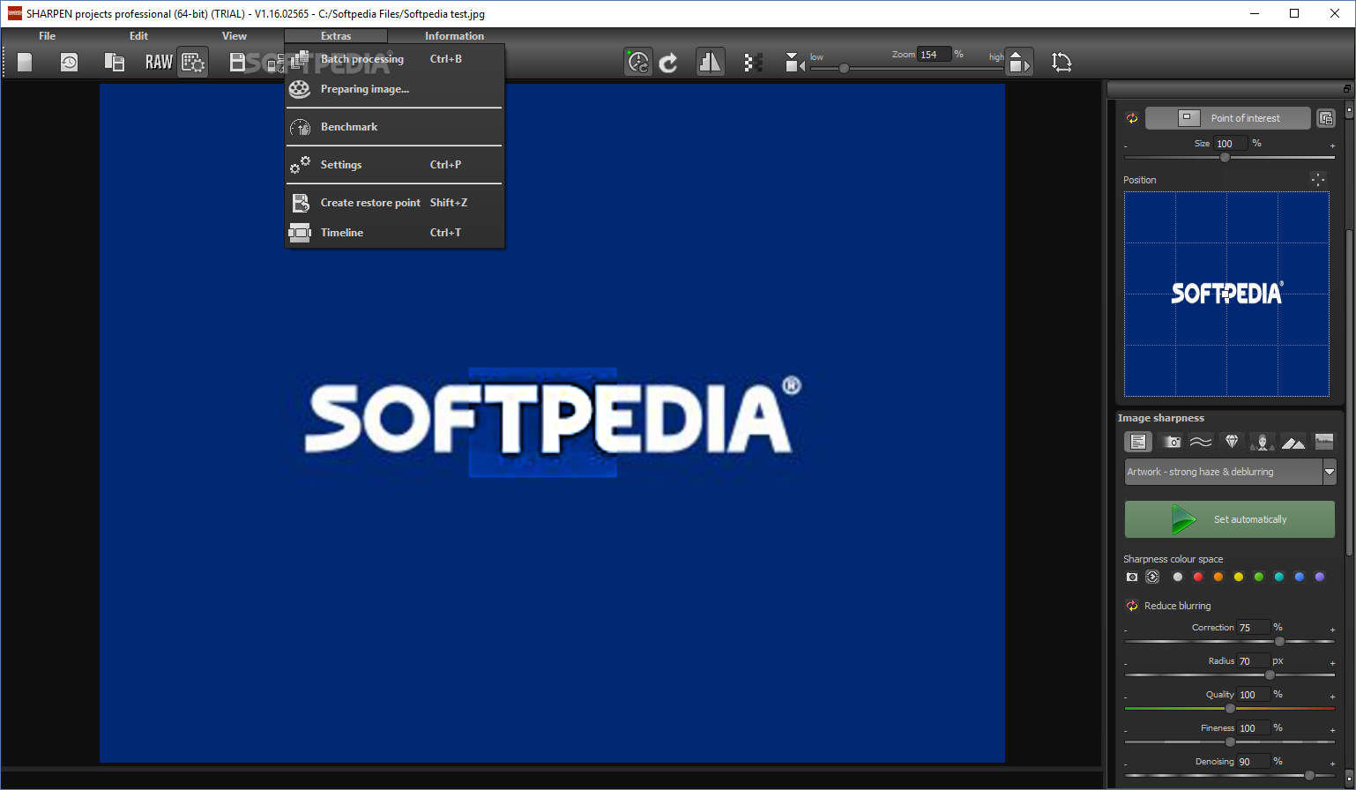Screen dimensions: 1356x790
Task: Click the Radius value field showing 70
Action: coord(1253,661)
